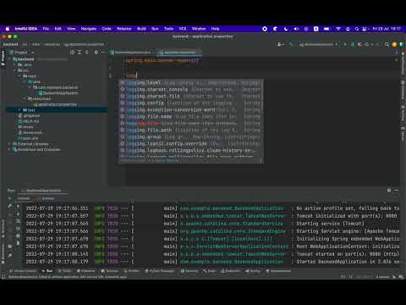Screen dimensions: 406x305
Task: Click the Build project hammer icon
Action: [291, 44]
